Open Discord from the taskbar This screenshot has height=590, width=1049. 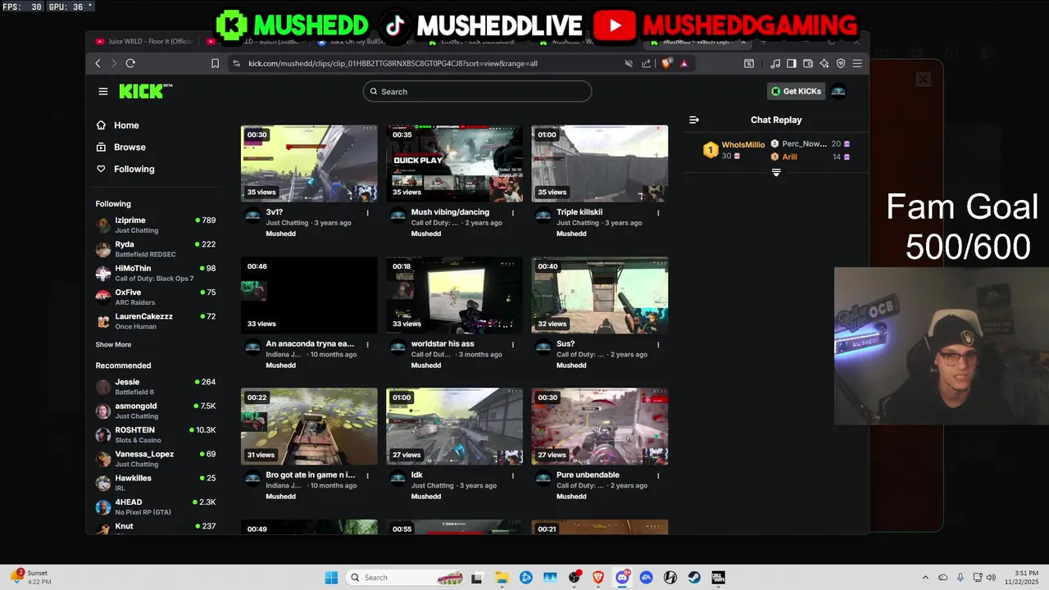coord(622,578)
